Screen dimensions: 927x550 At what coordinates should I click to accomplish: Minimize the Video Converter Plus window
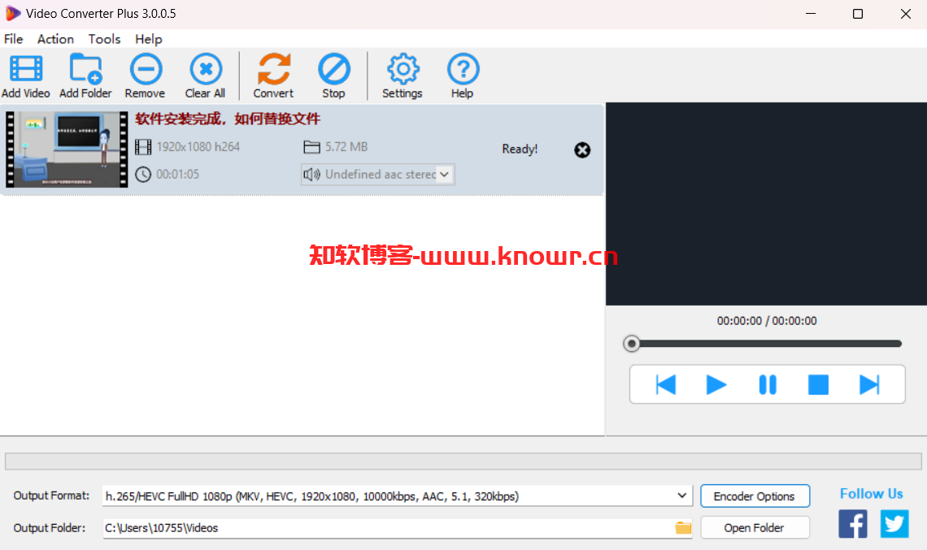[811, 14]
